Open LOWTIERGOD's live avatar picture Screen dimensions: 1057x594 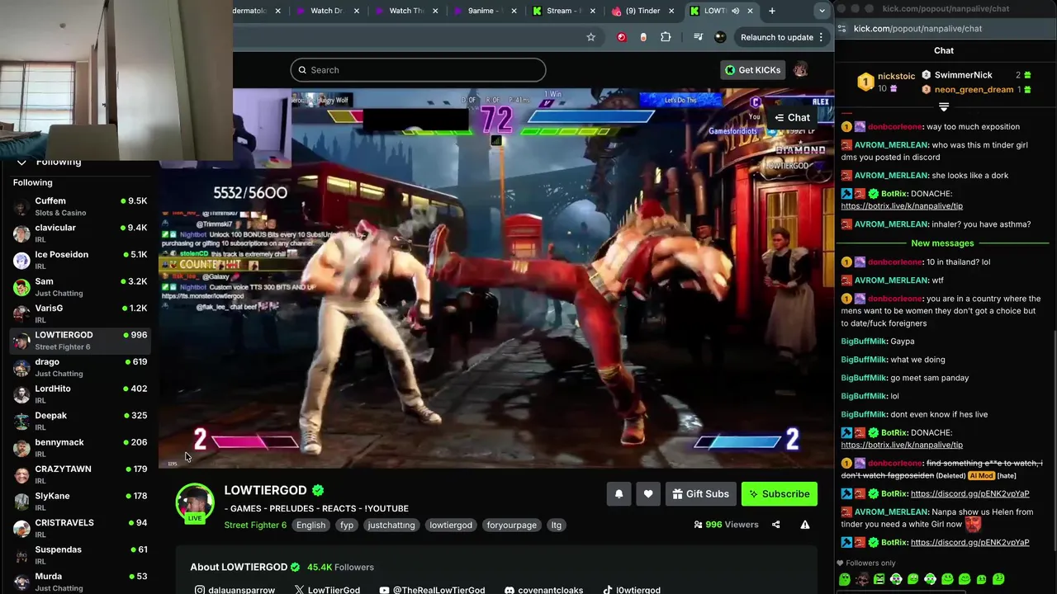(x=195, y=502)
